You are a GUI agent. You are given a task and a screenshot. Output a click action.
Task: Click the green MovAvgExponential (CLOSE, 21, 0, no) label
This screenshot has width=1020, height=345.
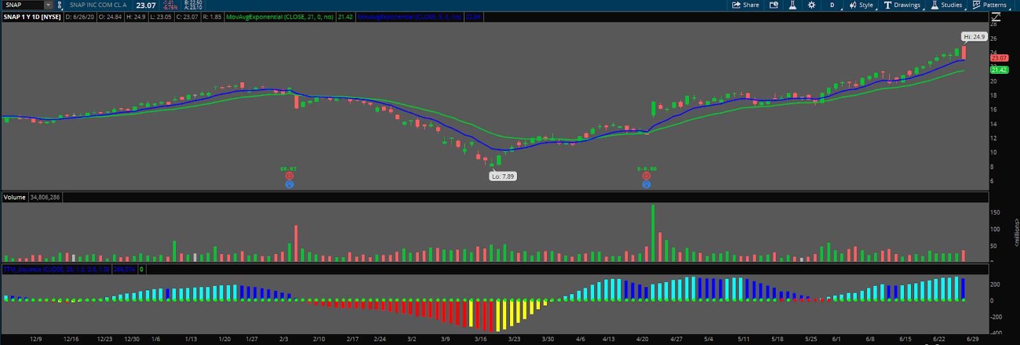280,17
